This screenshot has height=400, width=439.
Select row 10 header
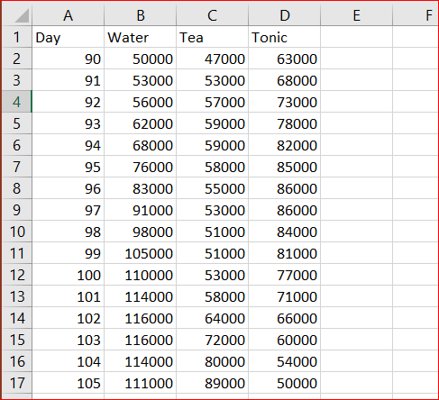[x=17, y=232]
